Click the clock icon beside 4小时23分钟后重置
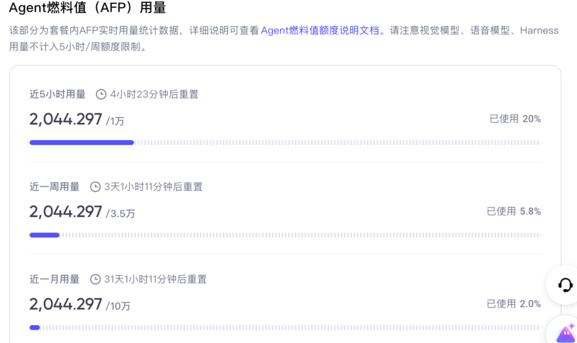This screenshot has height=343, width=577. coord(101,94)
